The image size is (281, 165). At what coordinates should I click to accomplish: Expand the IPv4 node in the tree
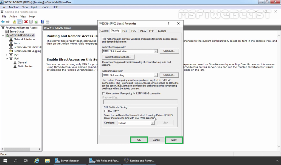pyautogui.click(x=7, y=55)
